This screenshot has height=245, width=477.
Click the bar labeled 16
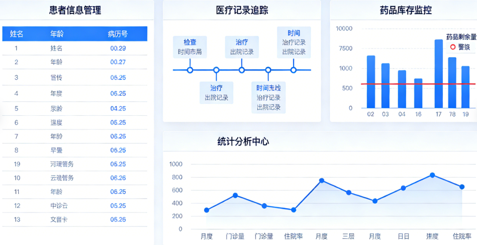pos(418,93)
